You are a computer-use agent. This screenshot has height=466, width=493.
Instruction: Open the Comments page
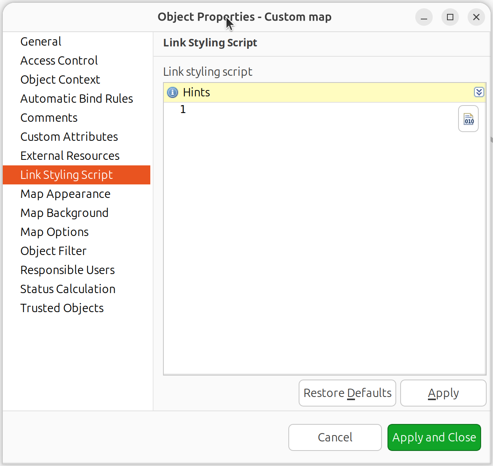(49, 117)
